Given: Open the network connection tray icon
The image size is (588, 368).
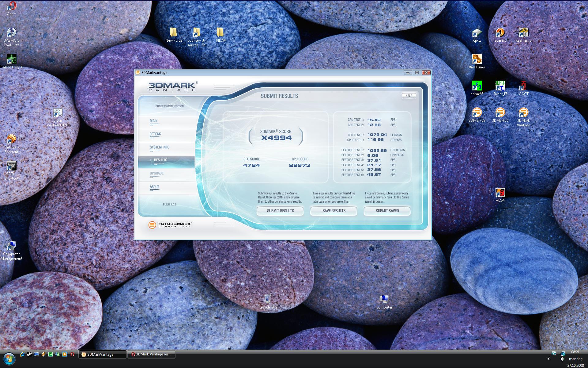Looking at the screenshot, I should [x=563, y=353].
